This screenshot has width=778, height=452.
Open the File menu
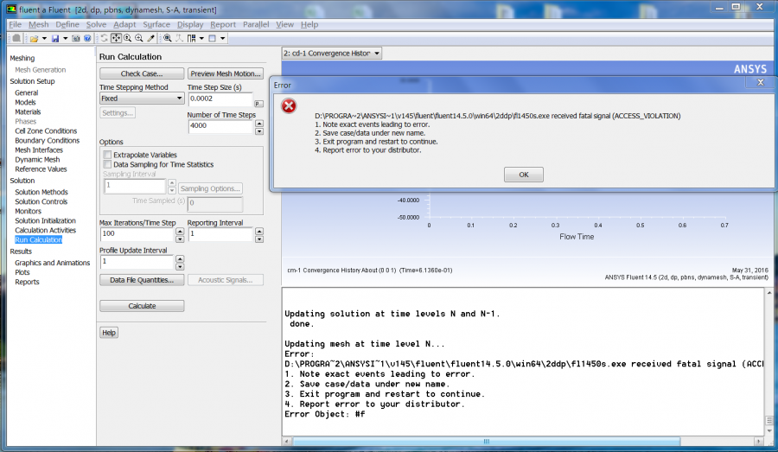(x=15, y=24)
